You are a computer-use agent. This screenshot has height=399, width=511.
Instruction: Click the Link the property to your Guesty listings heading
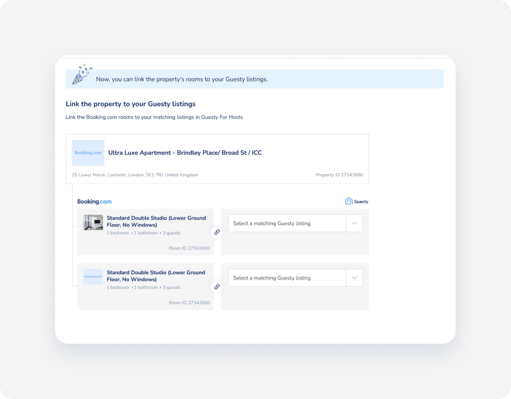(131, 104)
